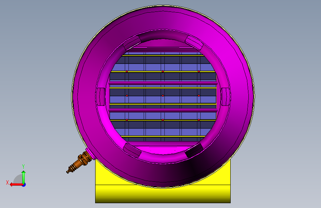The width and height of the screenshot is (321, 208).
Task: Select the brass valve fitting on the model
Action: [79, 162]
